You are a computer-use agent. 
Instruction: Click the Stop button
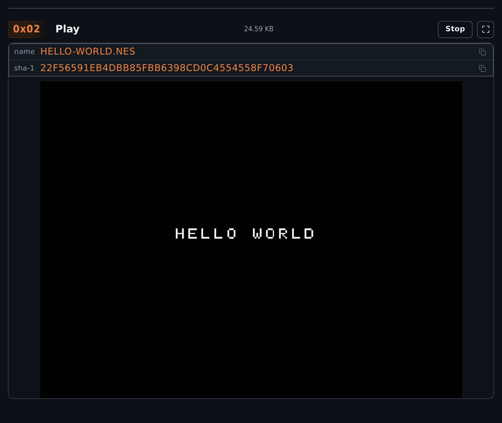455,30
